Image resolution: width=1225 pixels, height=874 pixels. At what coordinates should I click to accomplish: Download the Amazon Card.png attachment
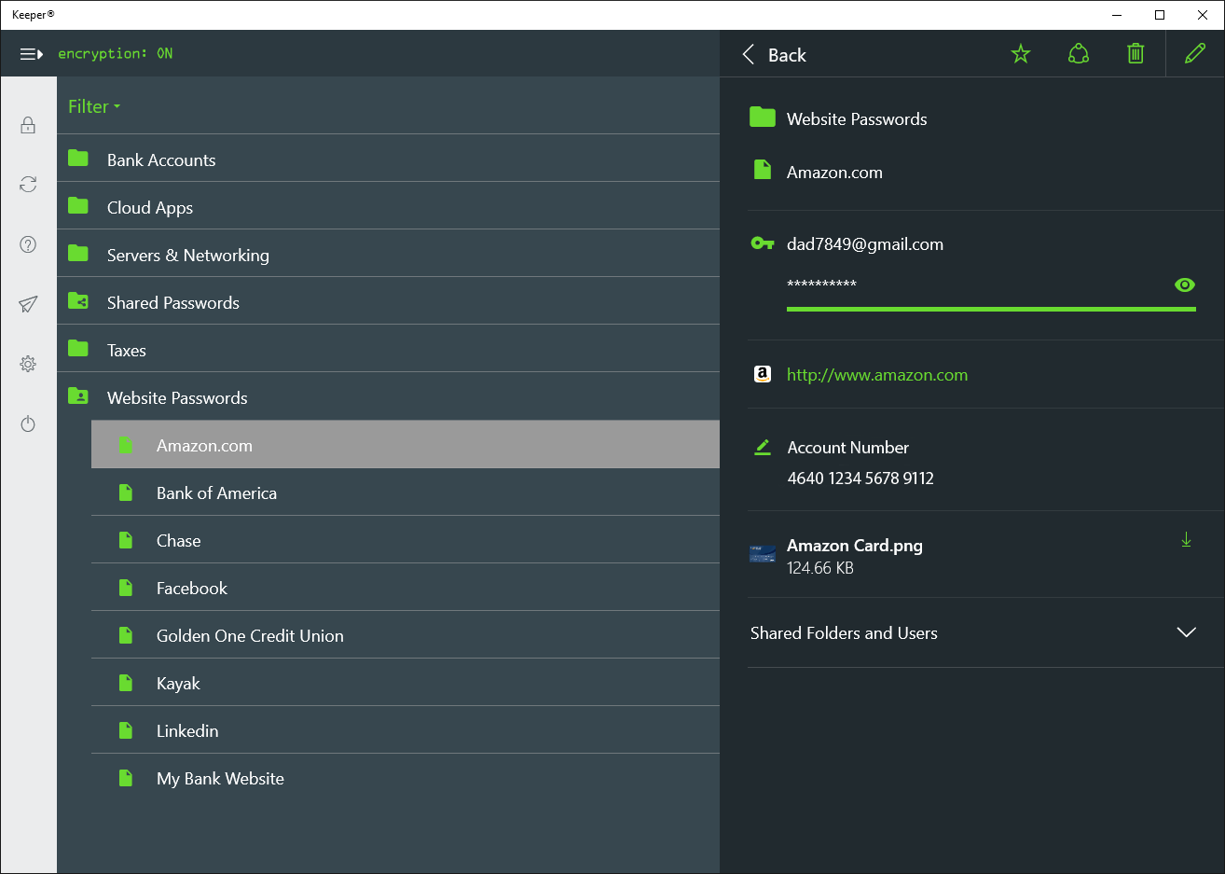point(1186,539)
